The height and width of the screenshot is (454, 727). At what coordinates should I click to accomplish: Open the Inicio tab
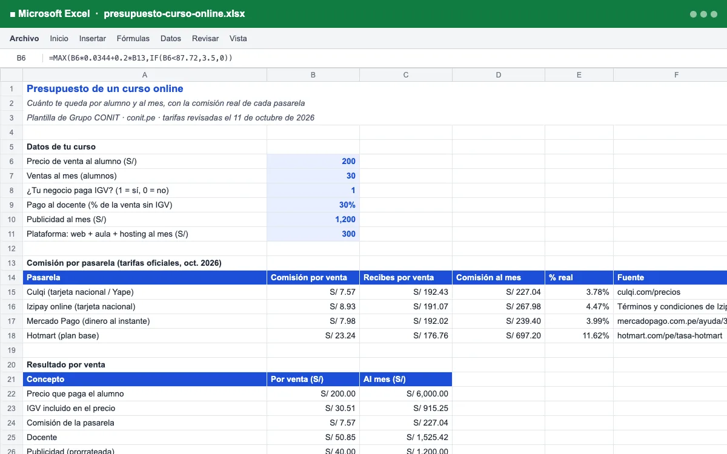click(x=59, y=38)
